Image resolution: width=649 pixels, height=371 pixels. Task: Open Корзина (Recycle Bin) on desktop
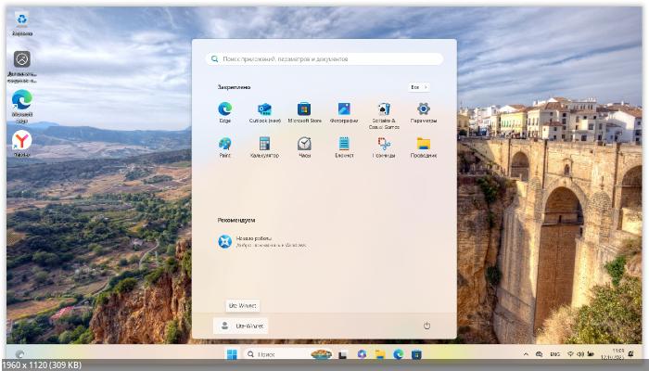21,20
